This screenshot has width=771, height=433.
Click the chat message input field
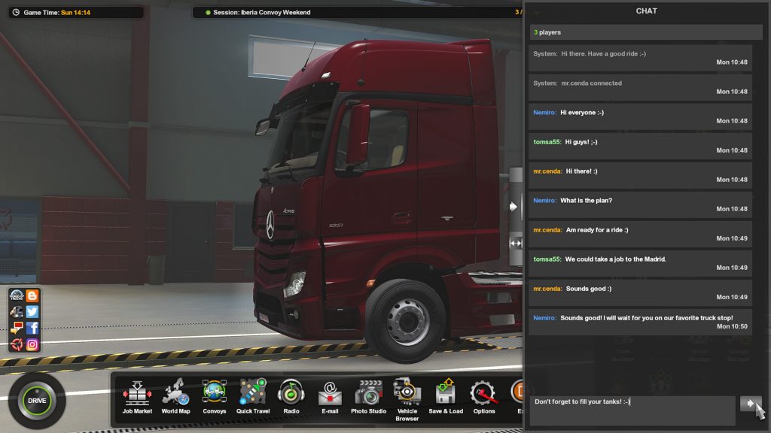tap(632, 410)
